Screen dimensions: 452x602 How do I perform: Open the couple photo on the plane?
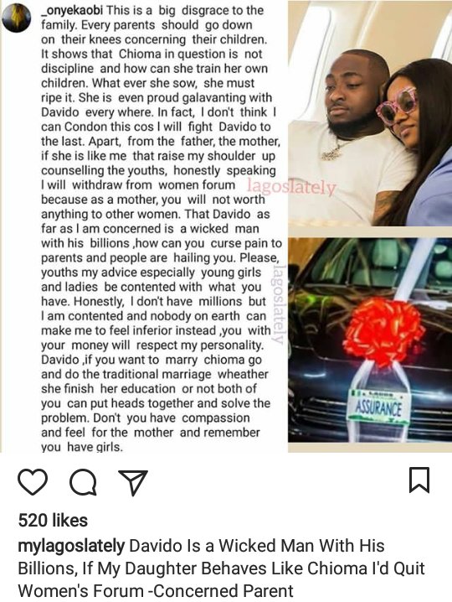tap(370, 114)
